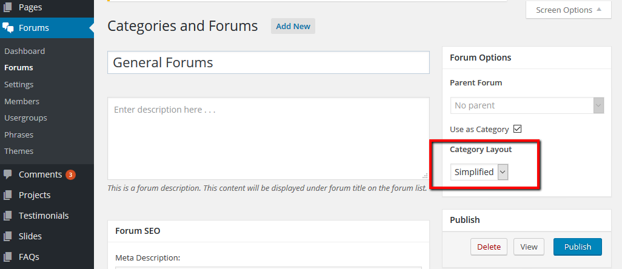This screenshot has height=269, width=622.
Task: Click the forum description text area
Action: click(268, 138)
